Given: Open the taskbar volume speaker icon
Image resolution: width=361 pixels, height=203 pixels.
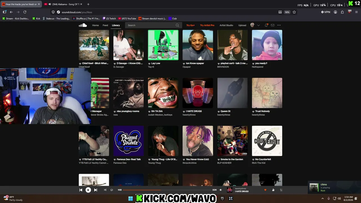Looking at the screenshot, I should [x=339, y=198].
